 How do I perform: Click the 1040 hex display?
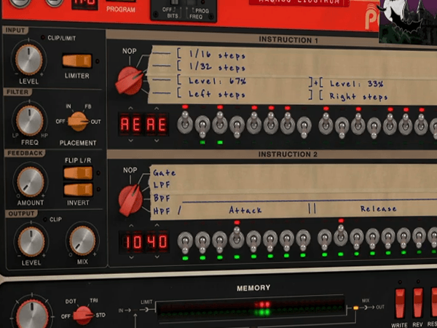pyautogui.click(x=144, y=241)
